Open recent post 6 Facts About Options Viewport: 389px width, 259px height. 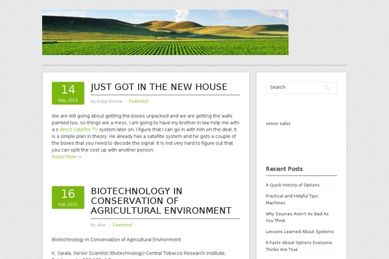tap(299, 246)
